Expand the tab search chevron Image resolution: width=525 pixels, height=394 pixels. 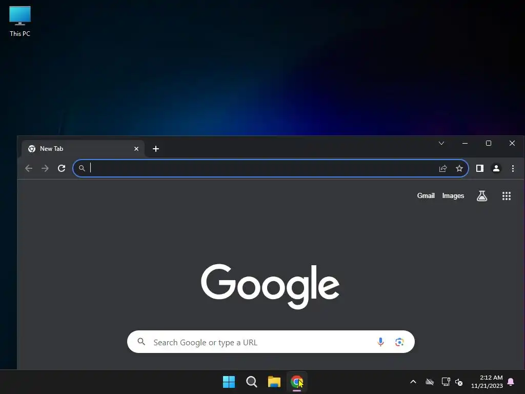[x=441, y=143]
